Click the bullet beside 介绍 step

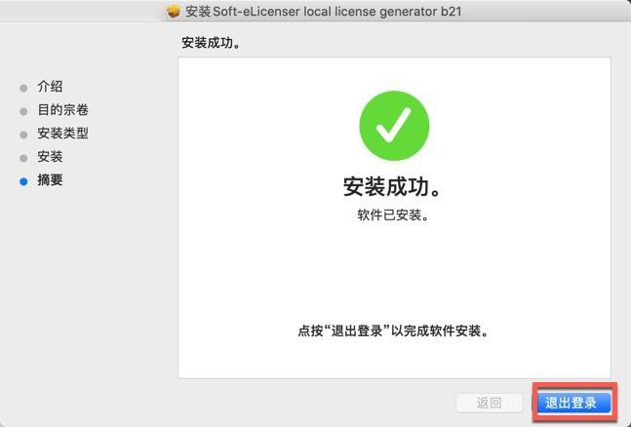[23, 88]
